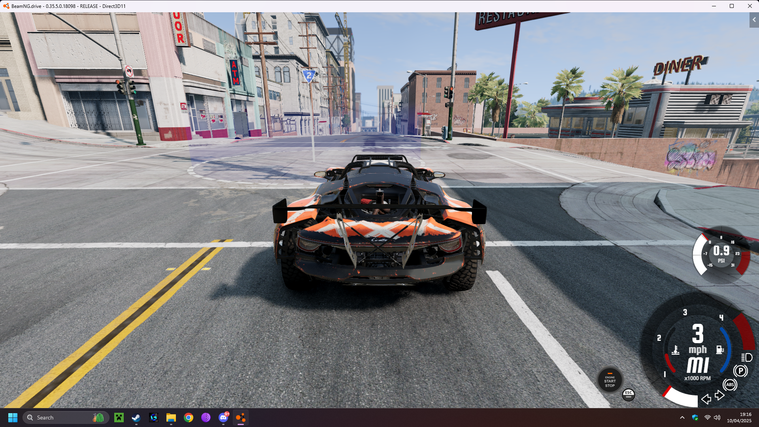Expand the collapsed side panel arrow

(x=754, y=20)
